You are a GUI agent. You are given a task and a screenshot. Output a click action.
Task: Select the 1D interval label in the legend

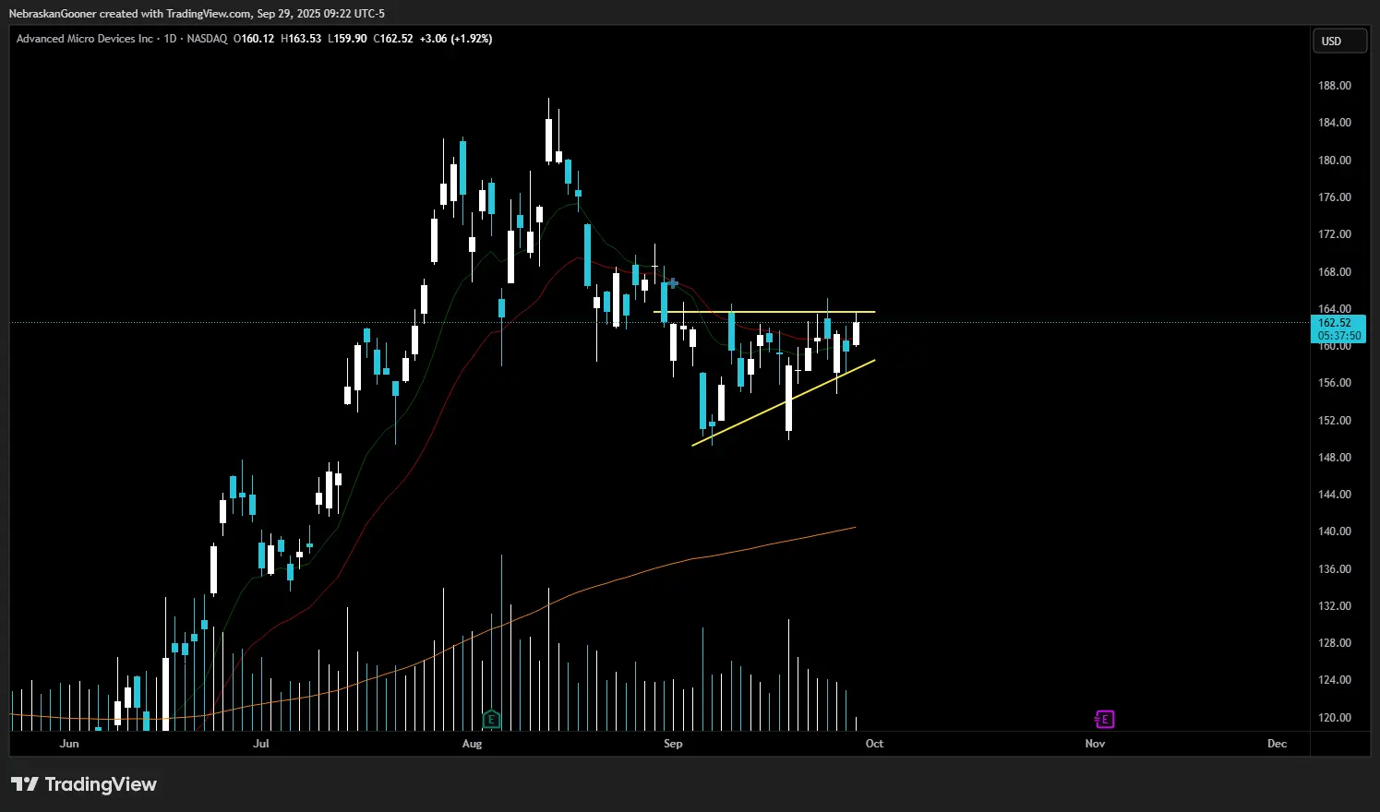pyautogui.click(x=170, y=39)
